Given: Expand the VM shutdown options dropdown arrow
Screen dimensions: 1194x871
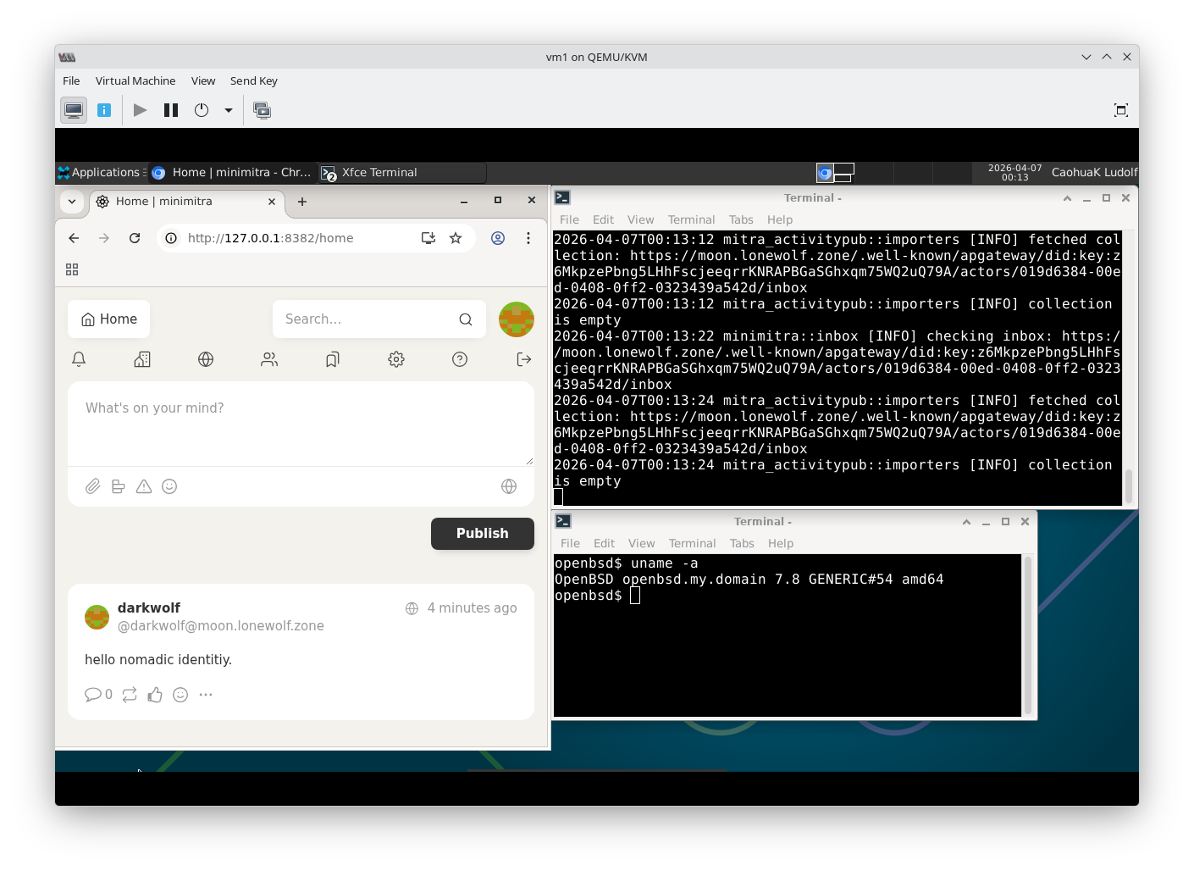Looking at the screenshot, I should (x=229, y=110).
